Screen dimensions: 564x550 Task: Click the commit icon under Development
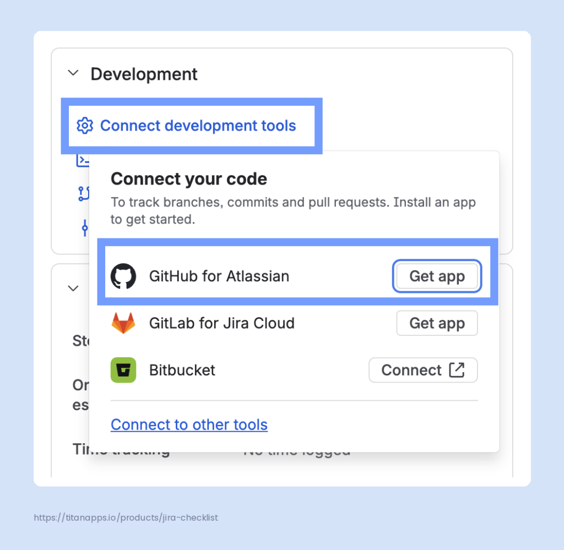pyautogui.click(x=85, y=228)
